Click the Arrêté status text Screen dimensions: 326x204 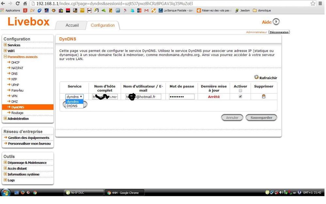(214, 97)
